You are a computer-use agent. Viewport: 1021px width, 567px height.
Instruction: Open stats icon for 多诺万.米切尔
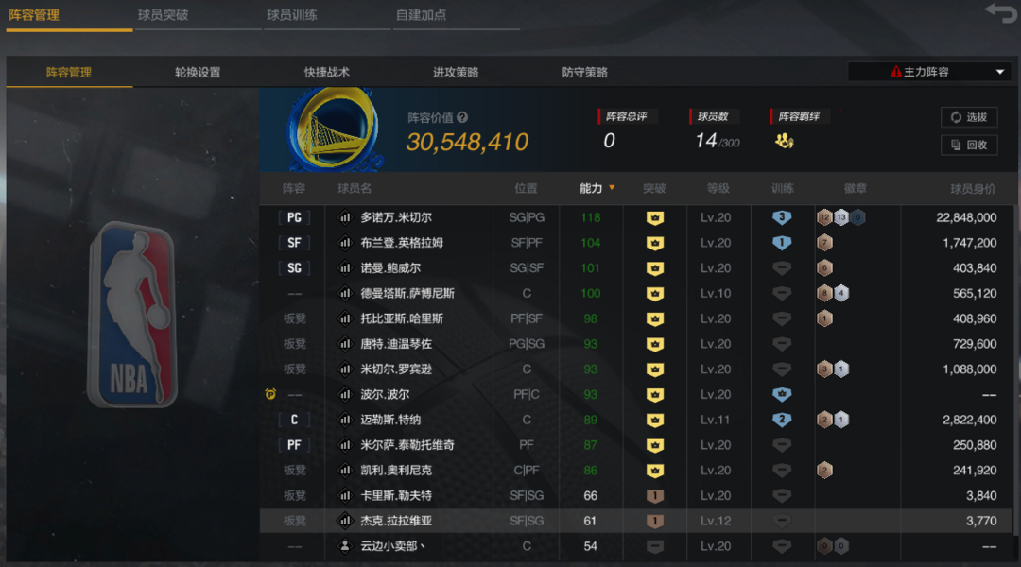(344, 217)
